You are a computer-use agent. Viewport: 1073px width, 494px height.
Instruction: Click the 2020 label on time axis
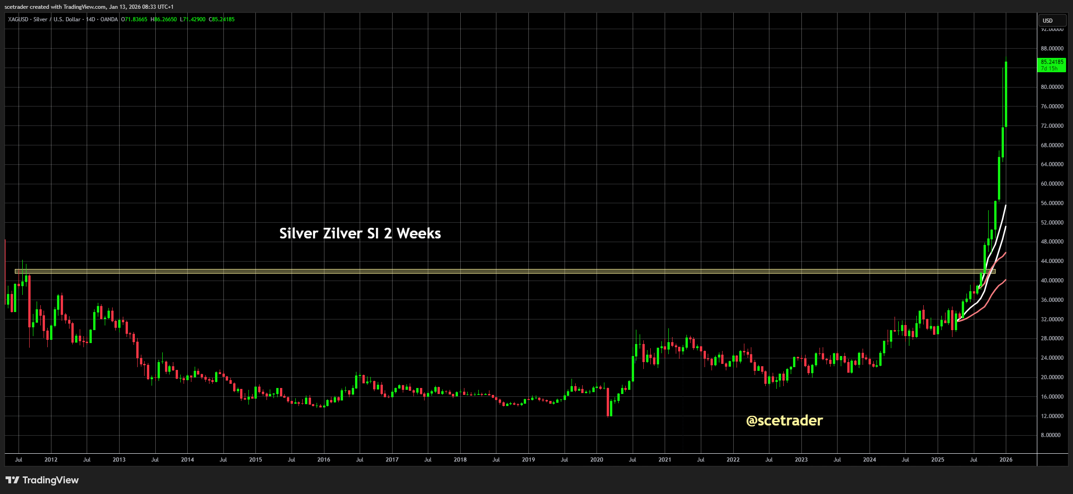597,460
